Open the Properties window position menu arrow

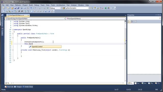click(156, 15)
